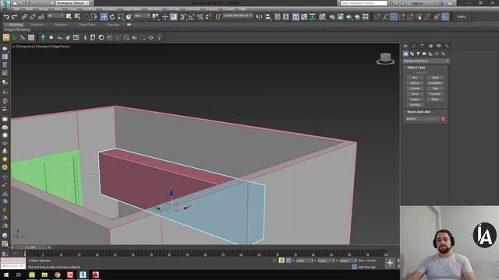This screenshot has width=499, height=280.
Task: Open the Windows Start button
Action: 6,275
